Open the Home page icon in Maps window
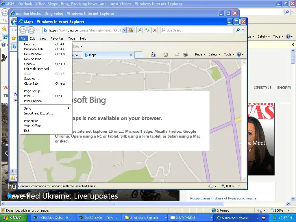Viewport: 296px width, 222px height. pos(153,54)
